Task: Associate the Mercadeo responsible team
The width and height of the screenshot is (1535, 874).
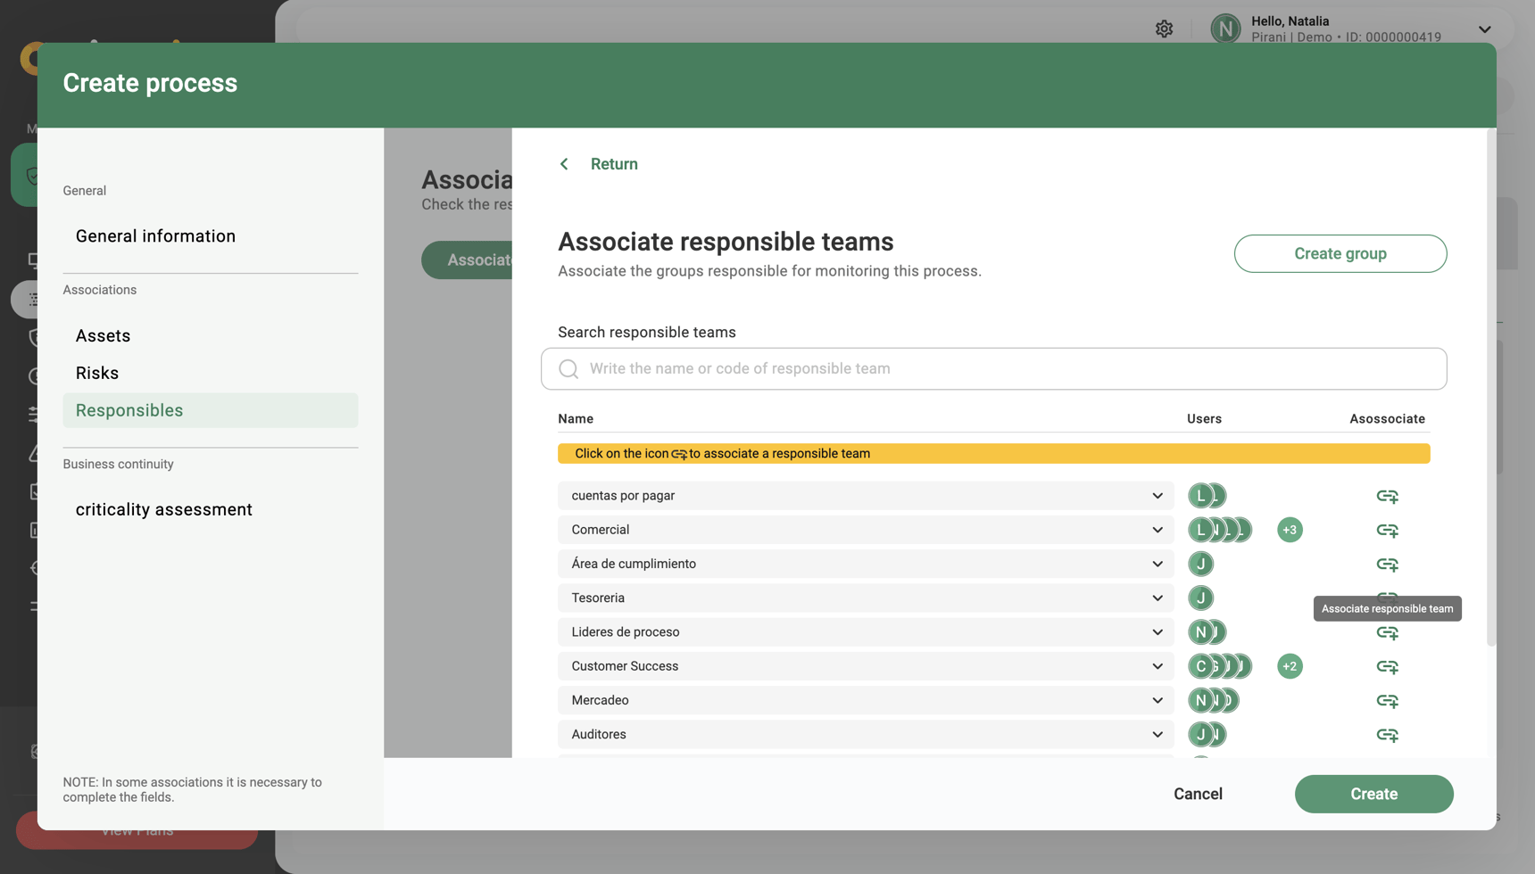Action: [1387, 701]
